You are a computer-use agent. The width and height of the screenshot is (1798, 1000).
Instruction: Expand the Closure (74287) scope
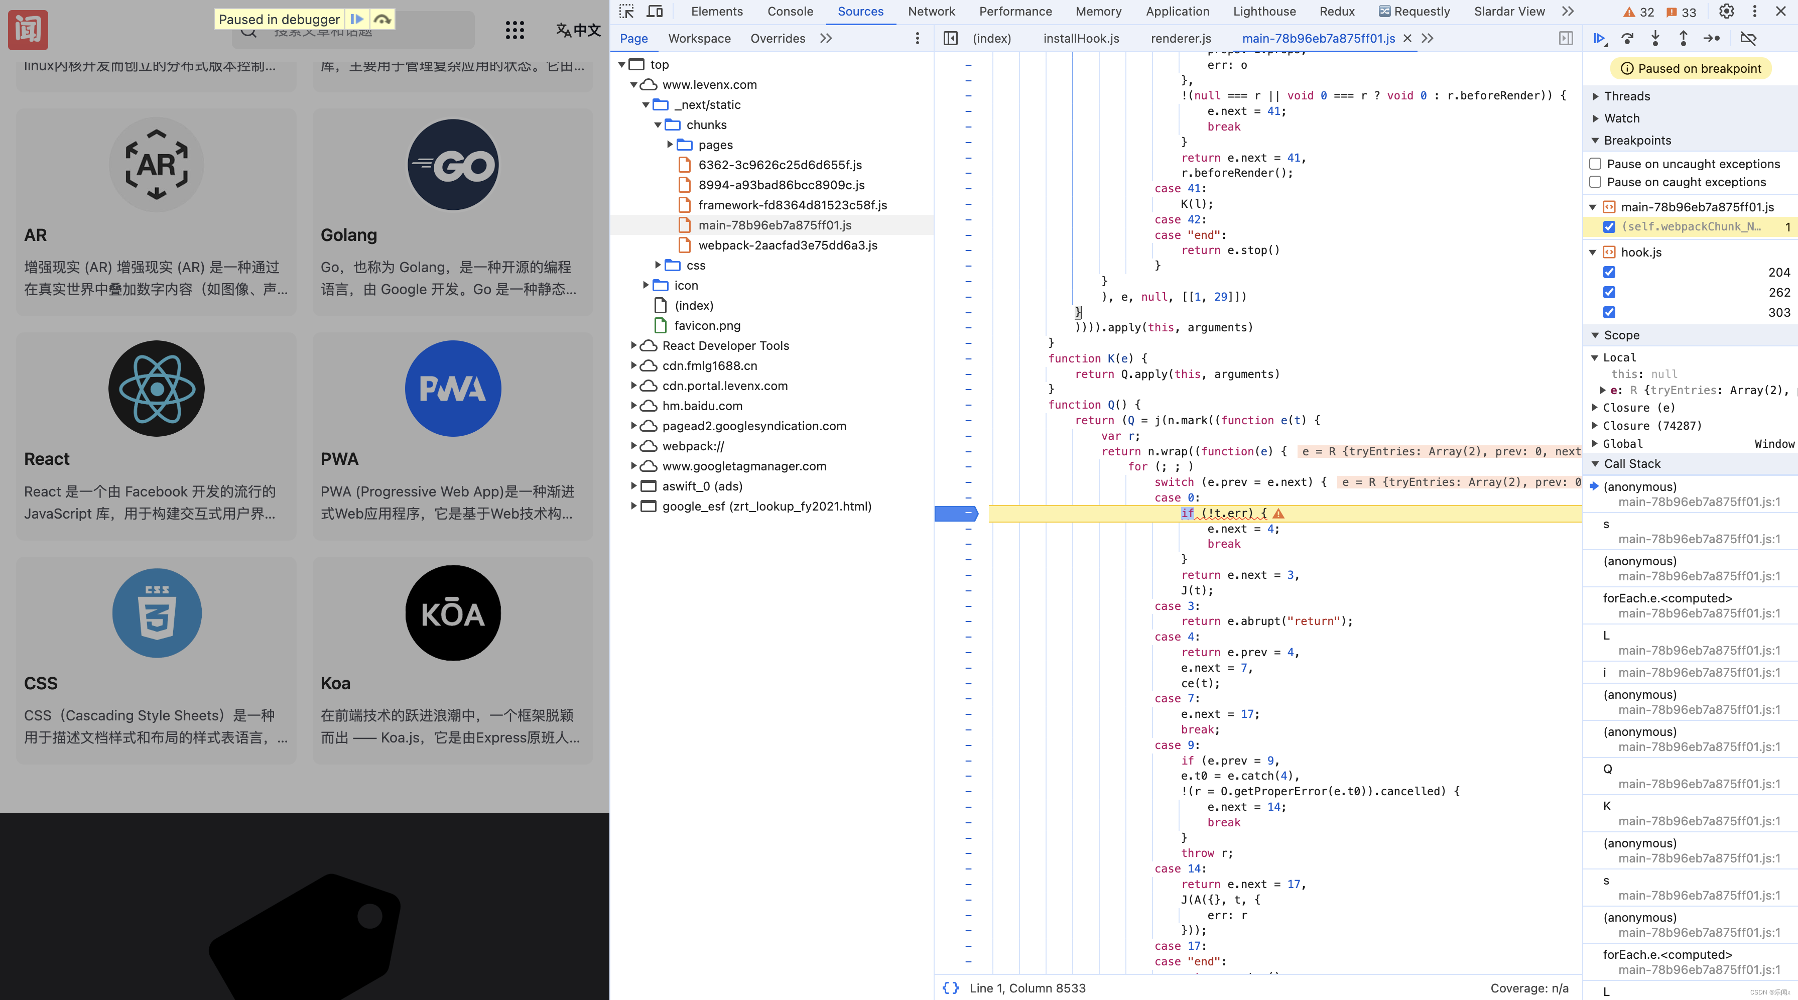pyautogui.click(x=1595, y=426)
